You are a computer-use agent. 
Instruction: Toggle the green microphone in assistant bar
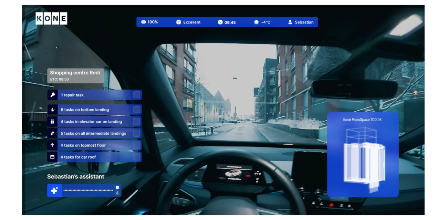click(117, 193)
